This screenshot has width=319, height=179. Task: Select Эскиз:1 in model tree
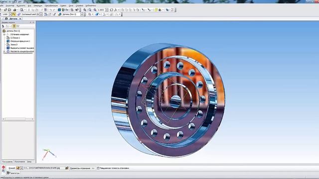point(15,38)
